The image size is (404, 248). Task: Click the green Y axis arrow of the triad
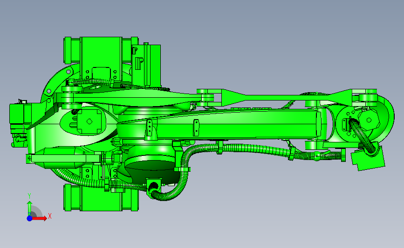pyautogui.click(x=30, y=208)
